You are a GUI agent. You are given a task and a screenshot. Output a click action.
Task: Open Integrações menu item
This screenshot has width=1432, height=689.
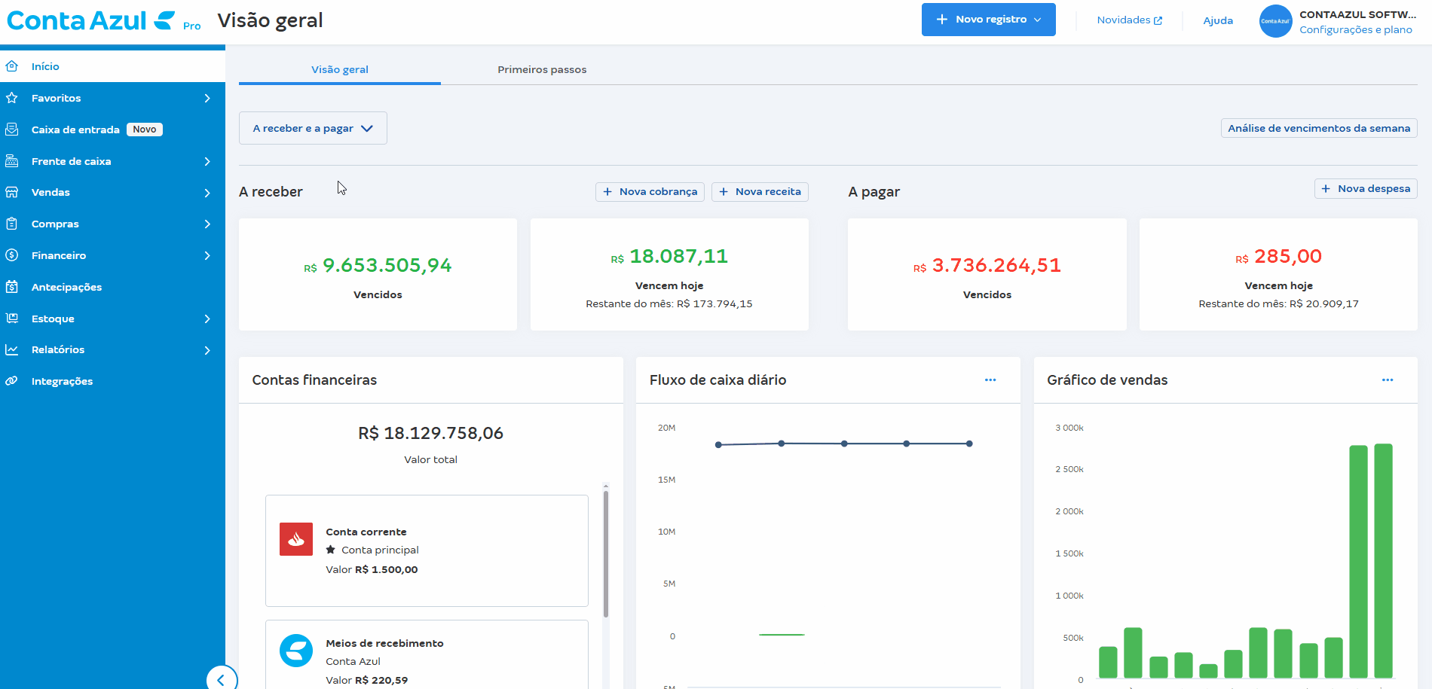click(112, 381)
